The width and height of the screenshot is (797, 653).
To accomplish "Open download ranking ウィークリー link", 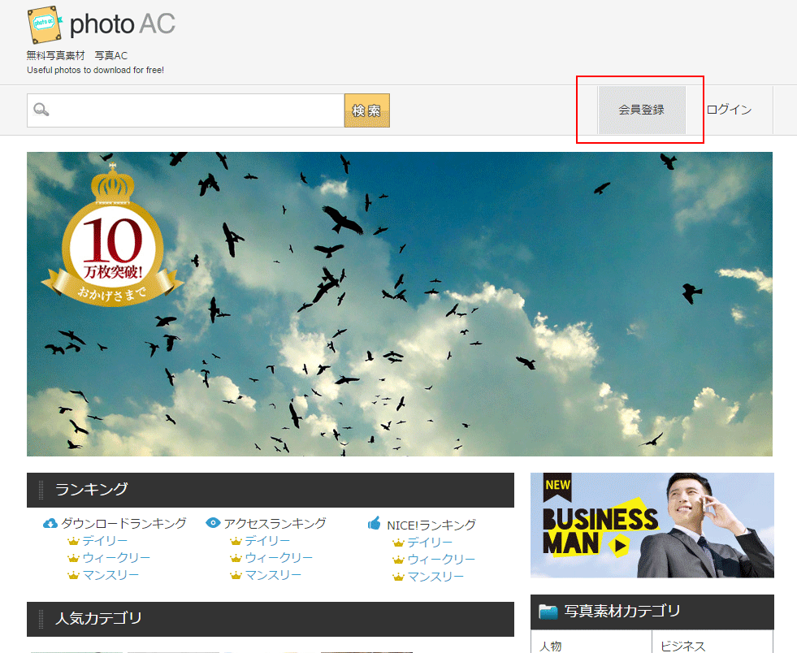I will (x=116, y=558).
